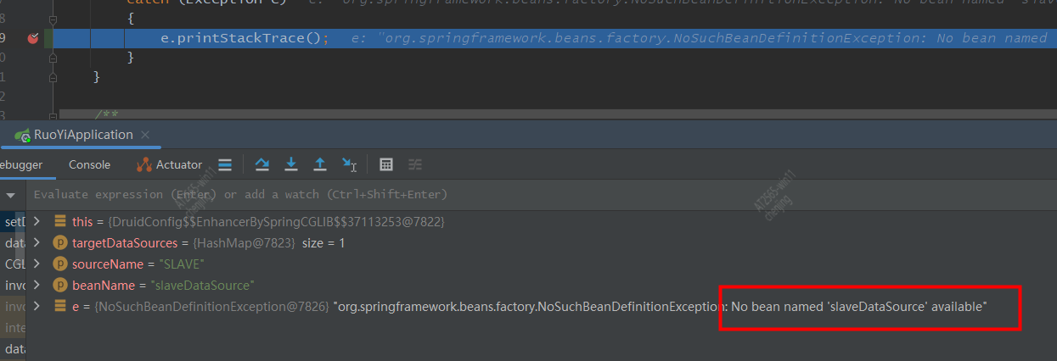Click the Trace Current Stream Chain icon

click(415, 164)
